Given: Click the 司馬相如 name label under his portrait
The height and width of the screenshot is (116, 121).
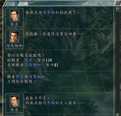Looking at the screenshot, I should (x=14, y=46).
